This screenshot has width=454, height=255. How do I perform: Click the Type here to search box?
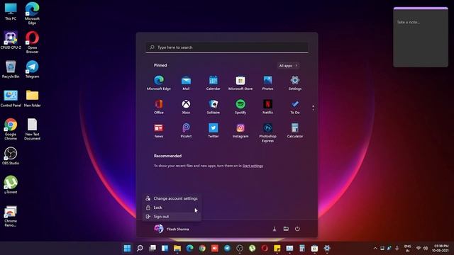[x=227, y=47]
